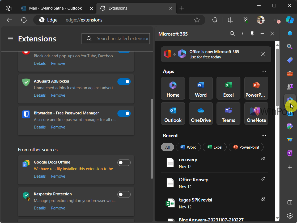Viewport: 297px width, 223px height.
Task: Open Games chess icon in sidebar
Action: (290, 87)
